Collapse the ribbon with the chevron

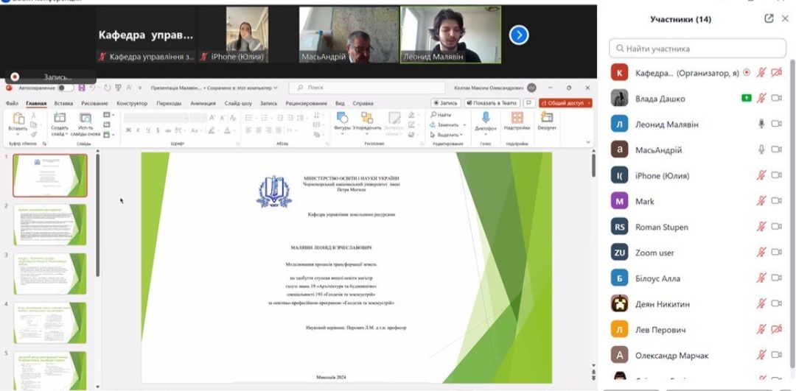coord(588,142)
